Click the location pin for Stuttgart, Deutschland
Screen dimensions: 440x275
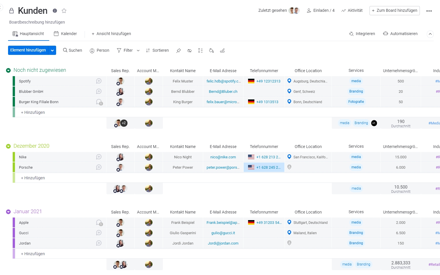pos(289,222)
